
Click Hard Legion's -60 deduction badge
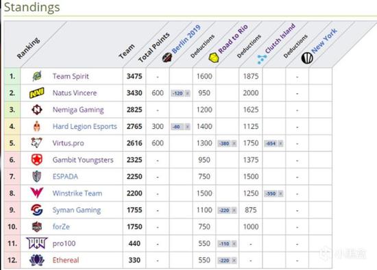click(x=180, y=127)
